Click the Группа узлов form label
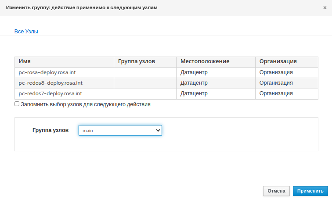The width and height of the screenshot is (332, 200). [51, 130]
